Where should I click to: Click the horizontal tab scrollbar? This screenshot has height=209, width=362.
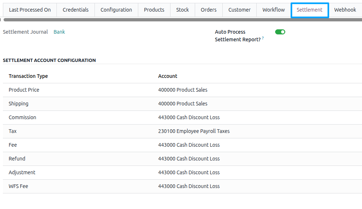click(182, 20)
